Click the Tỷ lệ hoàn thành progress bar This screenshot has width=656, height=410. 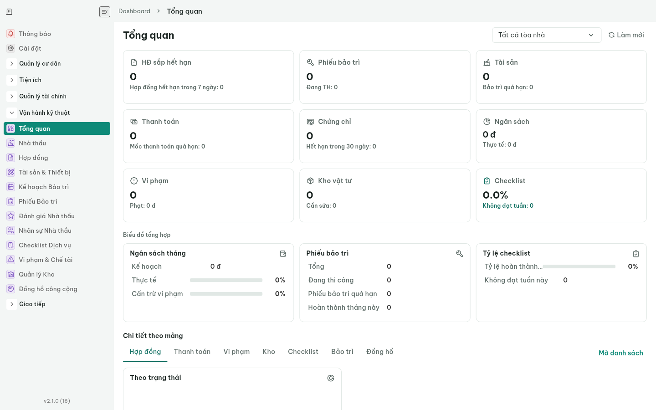click(579, 266)
